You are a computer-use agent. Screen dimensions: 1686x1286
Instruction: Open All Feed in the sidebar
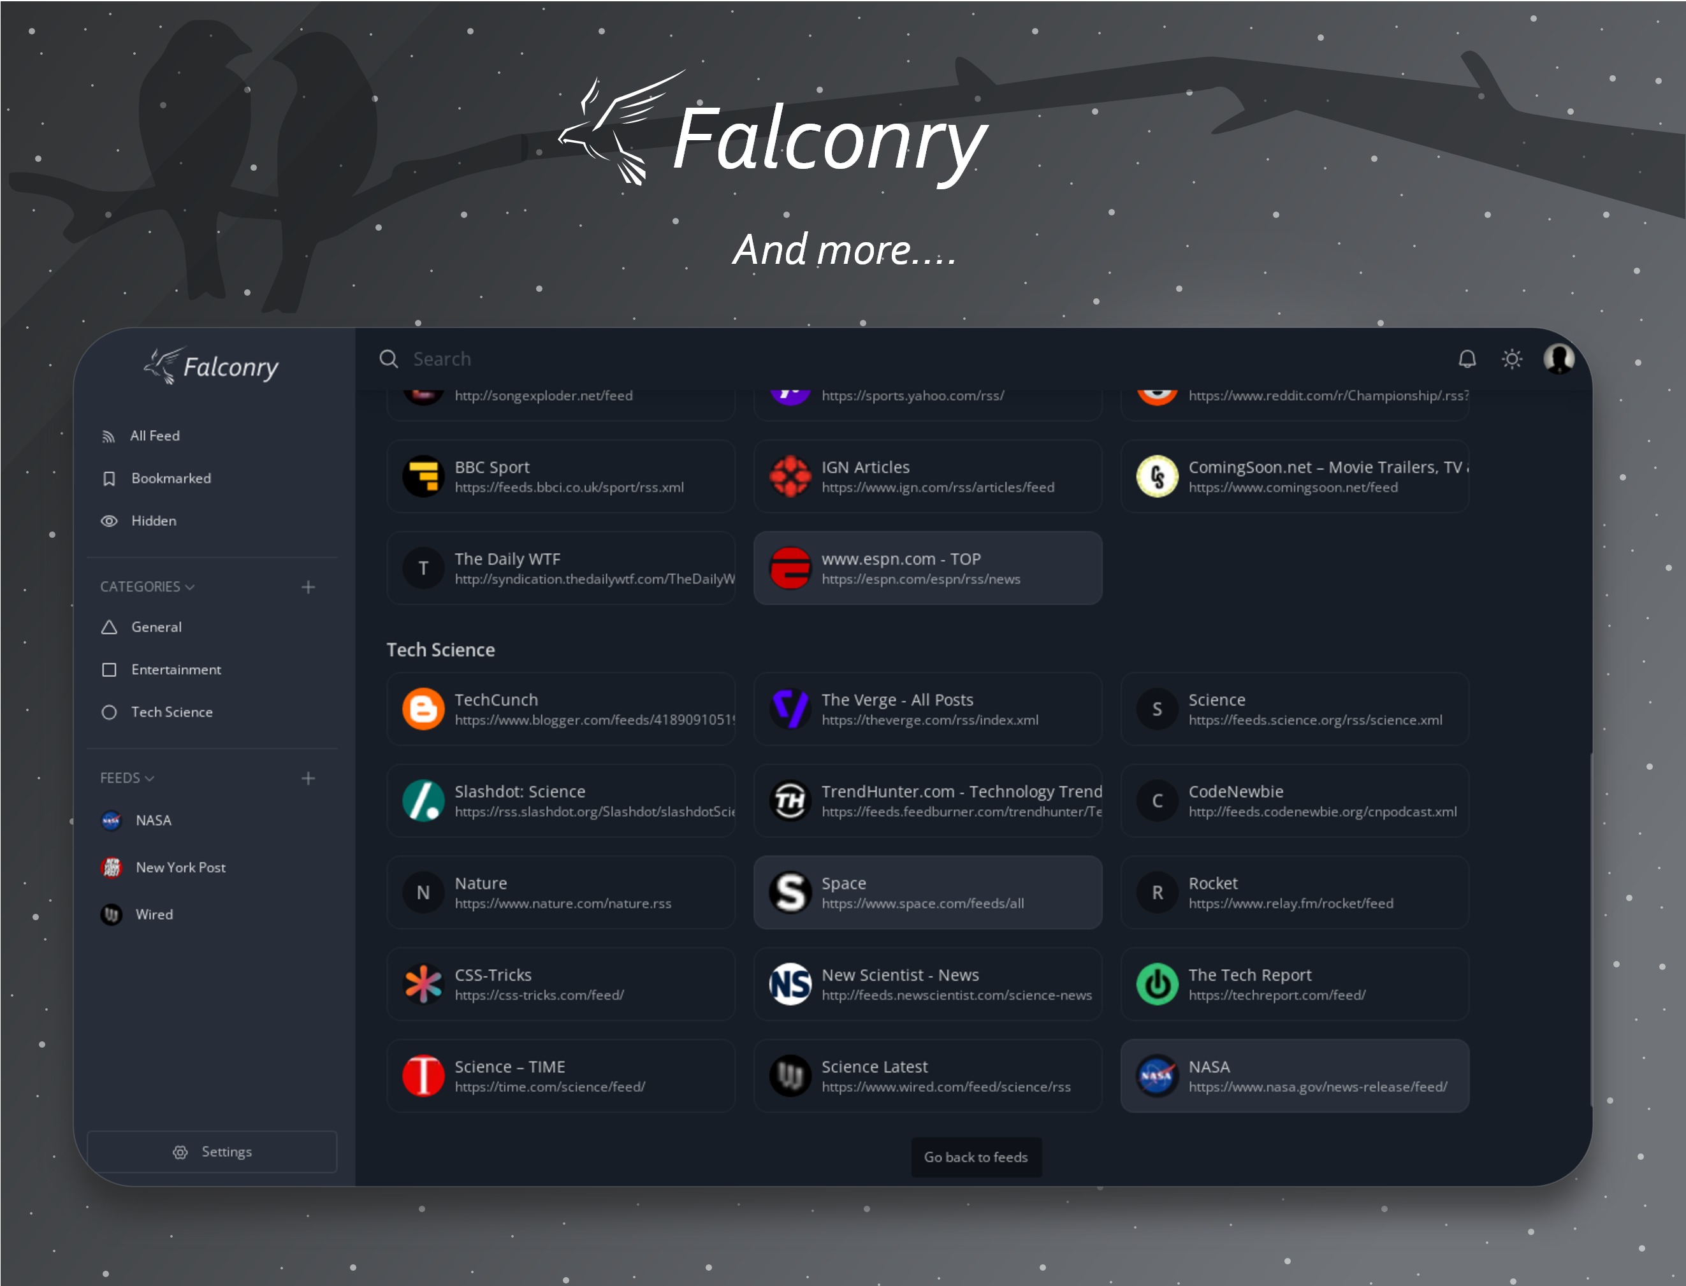(140, 435)
